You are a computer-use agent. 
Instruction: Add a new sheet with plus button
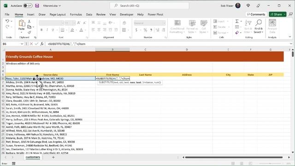[53, 157]
